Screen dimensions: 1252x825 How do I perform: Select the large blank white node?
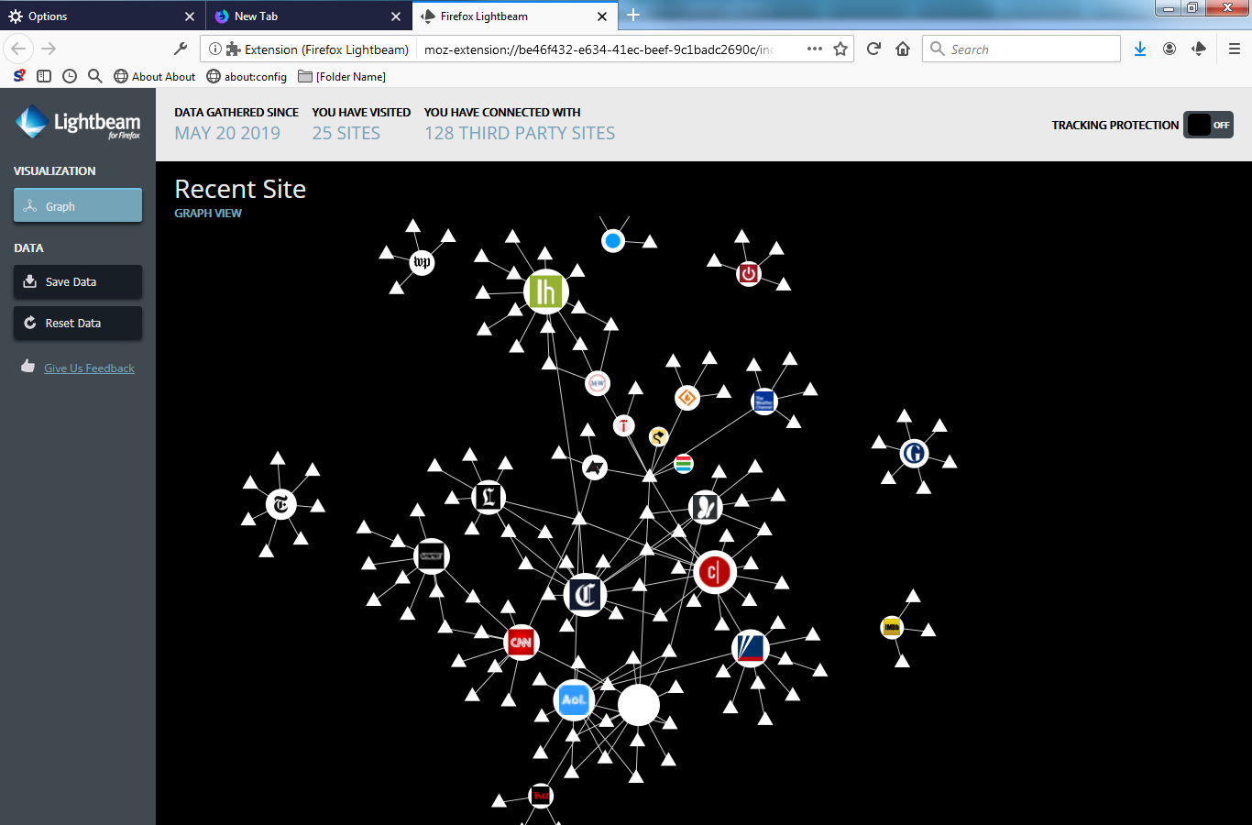click(639, 705)
